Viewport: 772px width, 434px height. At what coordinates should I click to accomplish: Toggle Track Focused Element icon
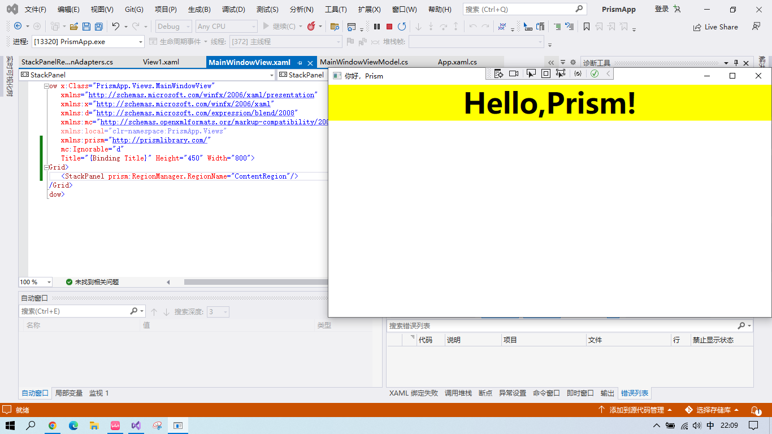561,73
